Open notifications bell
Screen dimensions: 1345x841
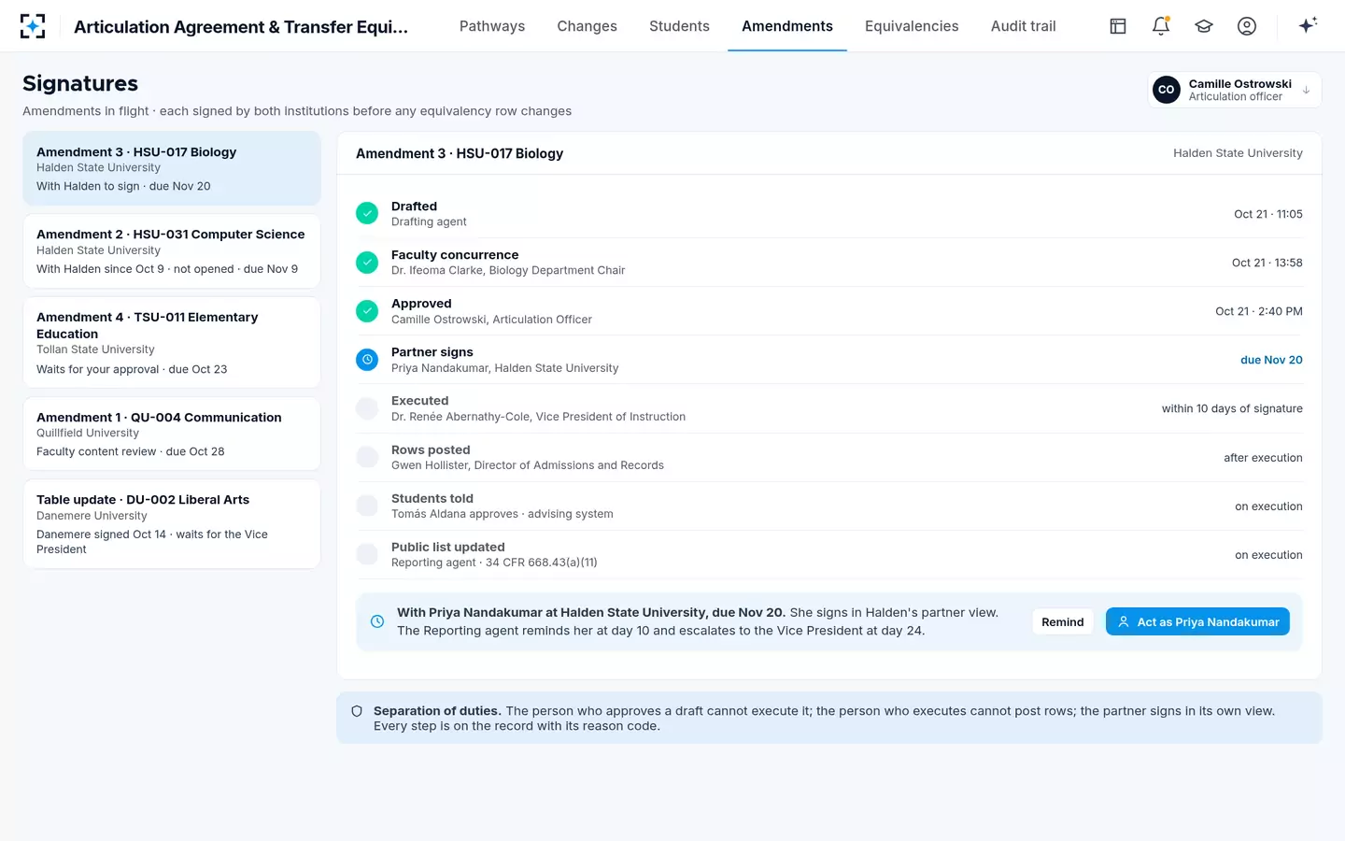pos(1161,26)
